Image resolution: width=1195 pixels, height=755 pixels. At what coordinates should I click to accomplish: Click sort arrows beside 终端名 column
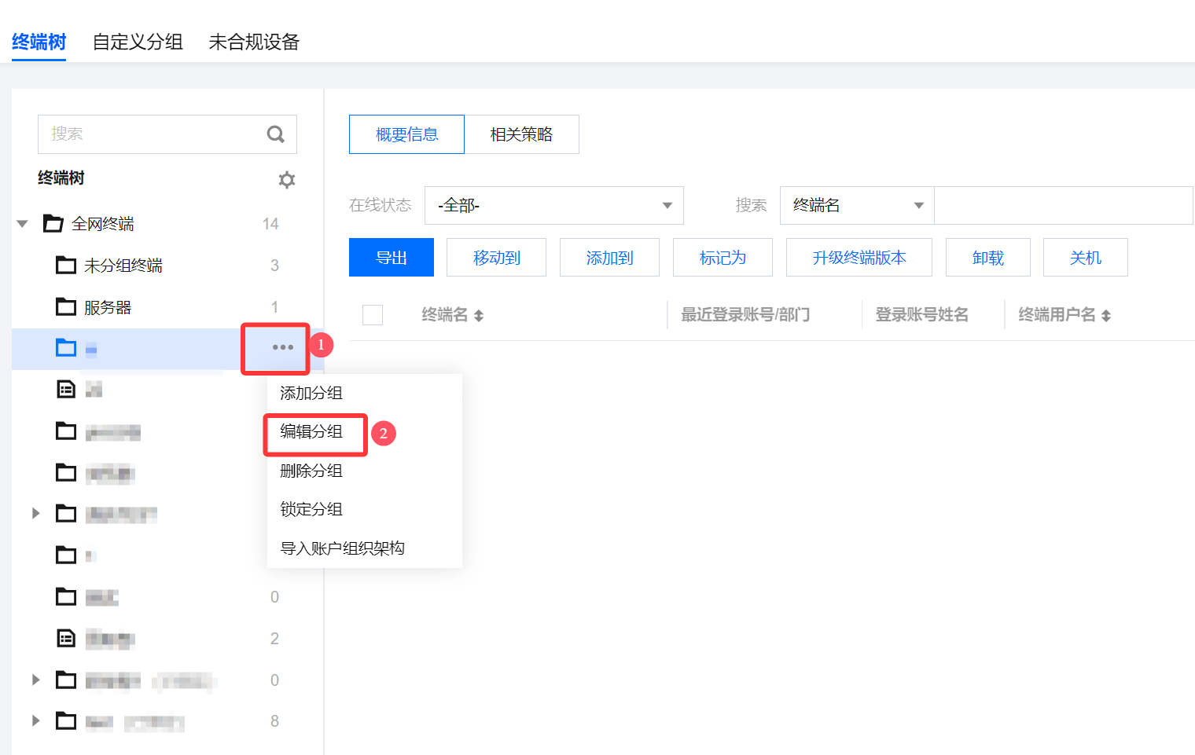(x=479, y=316)
